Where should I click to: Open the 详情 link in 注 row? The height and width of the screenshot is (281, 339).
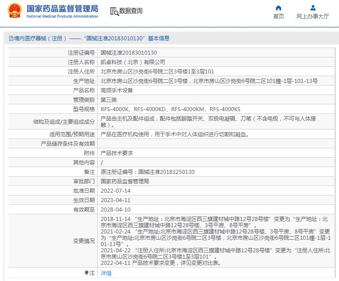click(106, 273)
